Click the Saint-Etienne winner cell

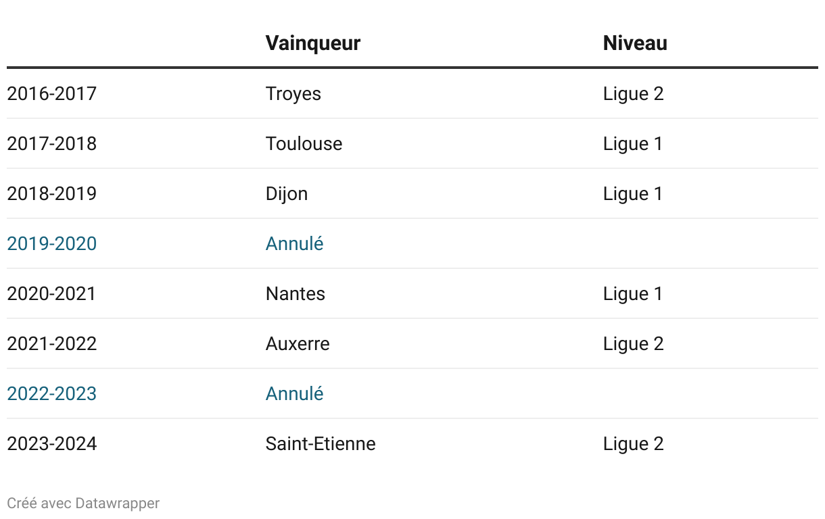[x=321, y=443]
